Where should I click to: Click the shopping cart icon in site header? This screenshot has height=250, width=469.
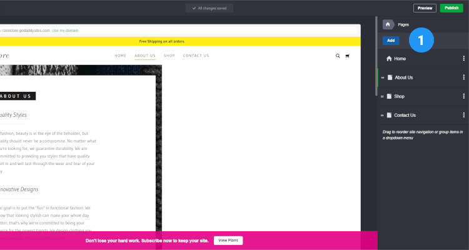347,56
